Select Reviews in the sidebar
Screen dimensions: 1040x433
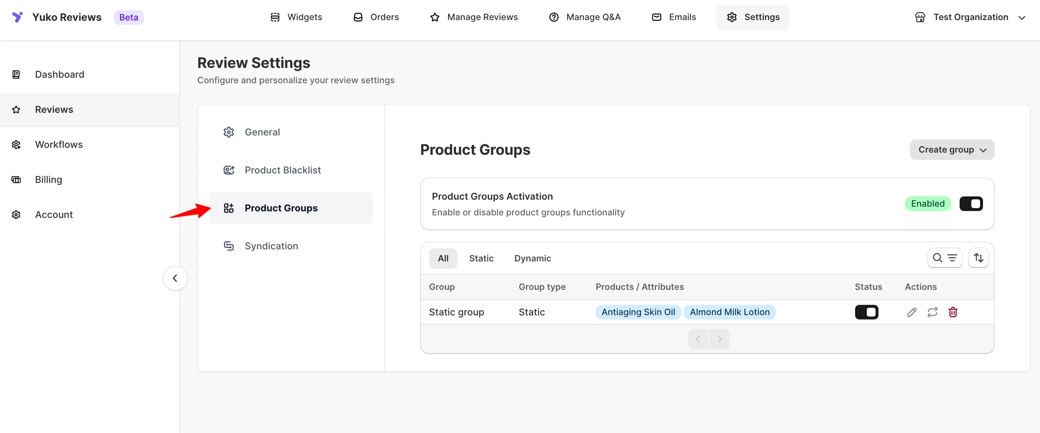click(90, 110)
